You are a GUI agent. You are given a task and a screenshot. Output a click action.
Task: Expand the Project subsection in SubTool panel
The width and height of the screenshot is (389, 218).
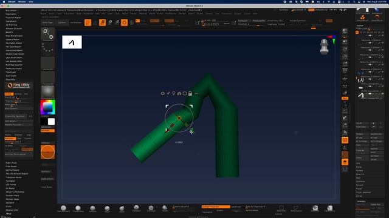click(359, 188)
